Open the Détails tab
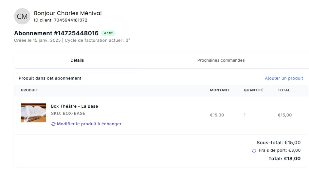This screenshot has width=309, height=170. tap(77, 60)
